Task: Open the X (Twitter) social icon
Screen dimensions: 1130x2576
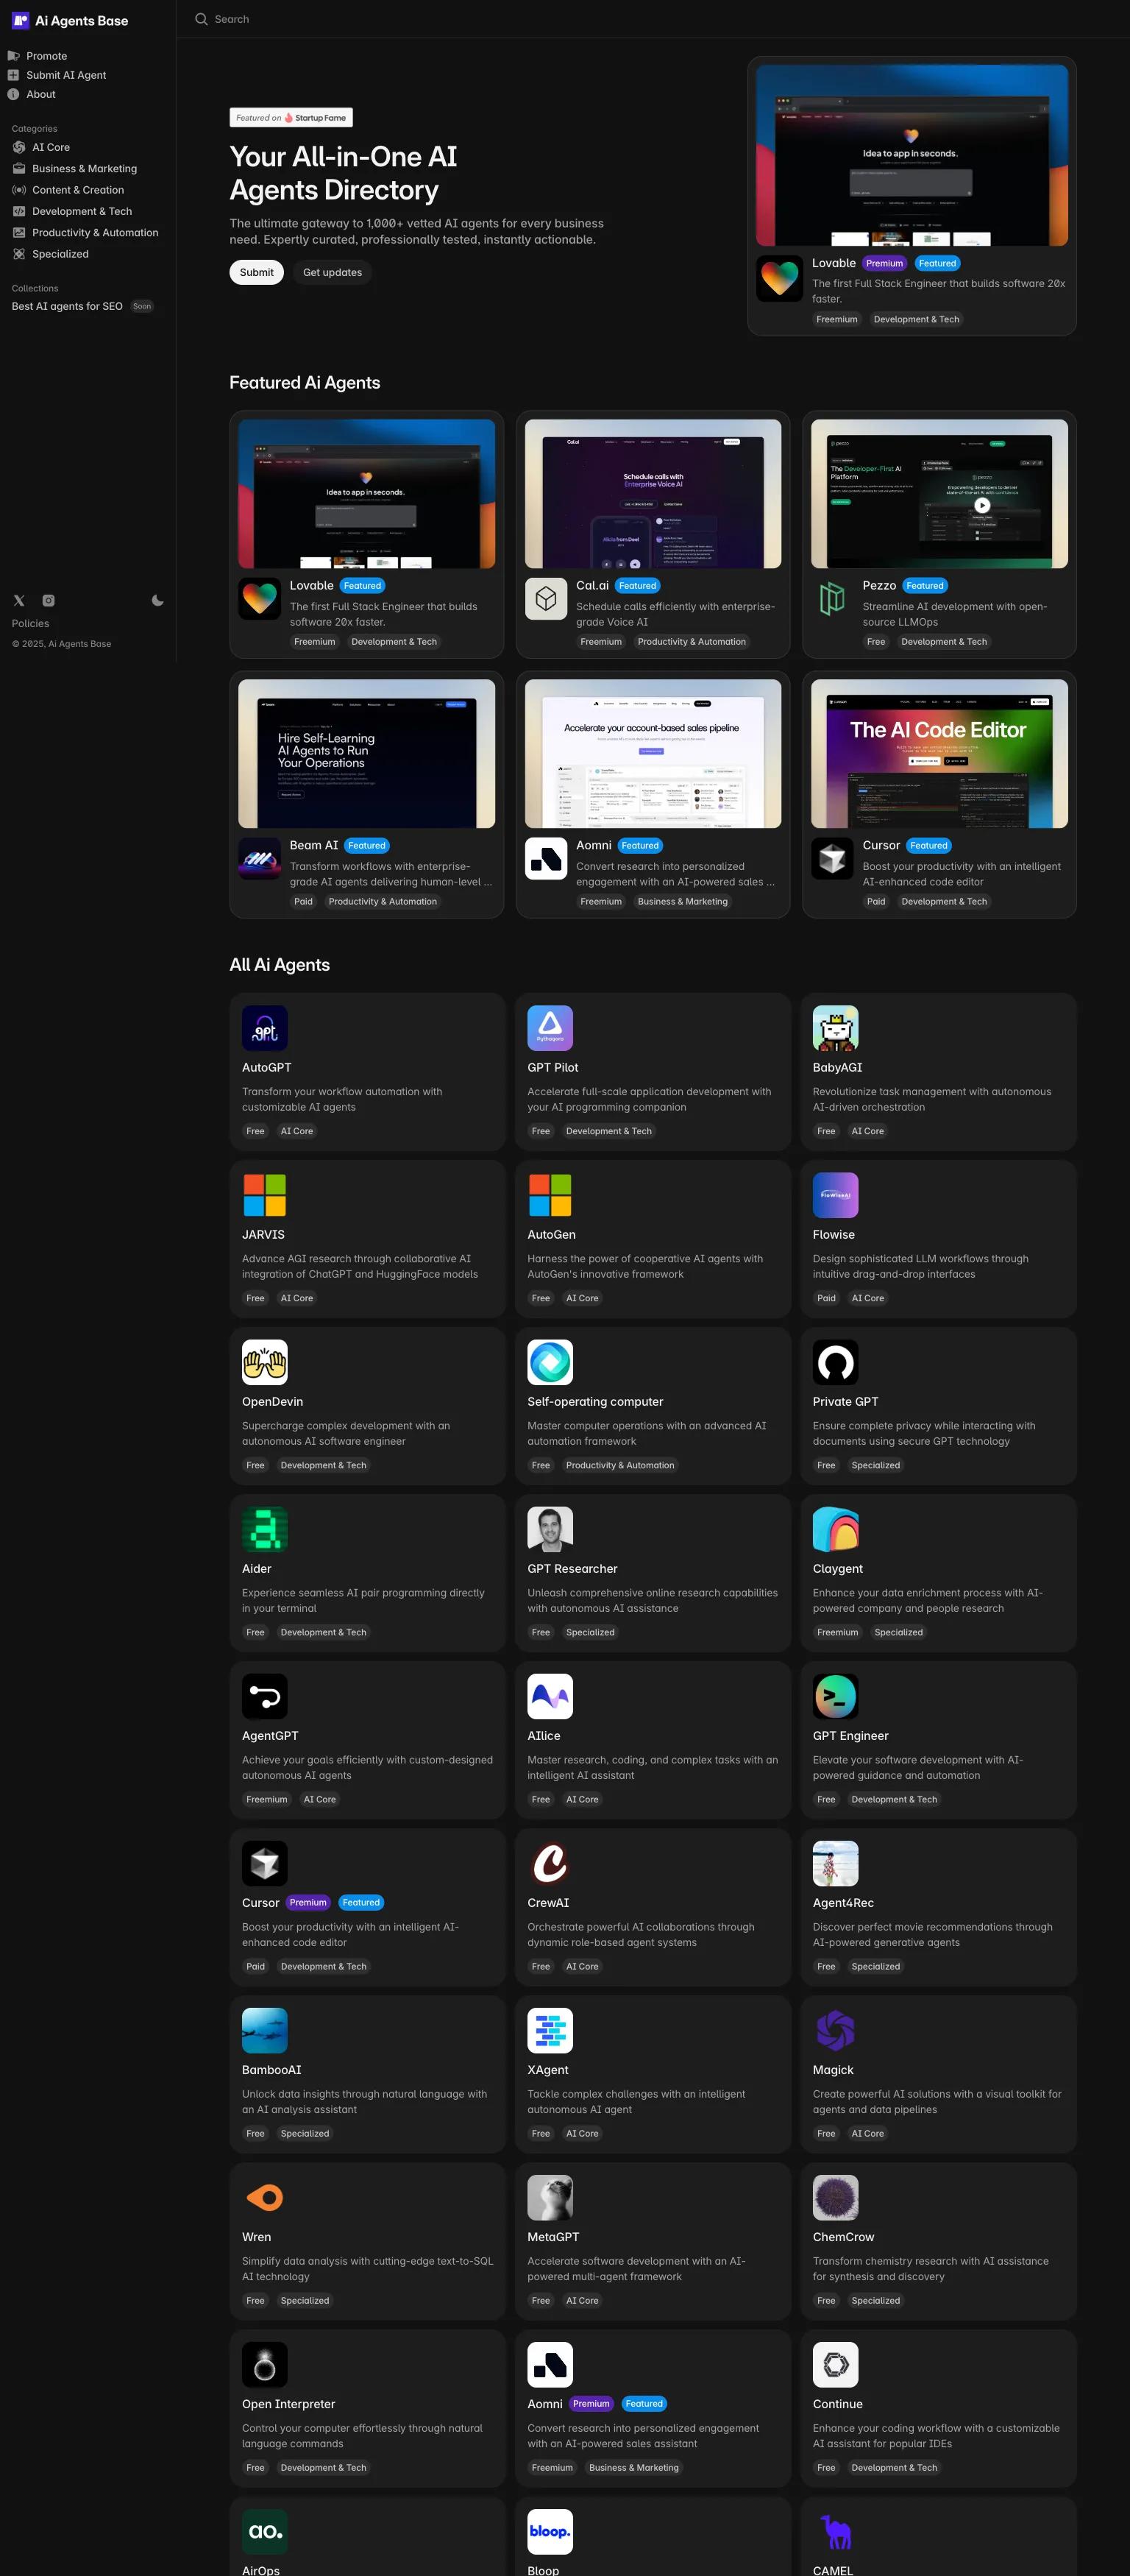Action: pos(19,600)
